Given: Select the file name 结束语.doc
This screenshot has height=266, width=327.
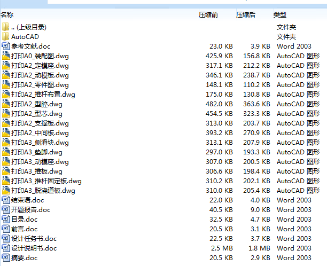Looking at the screenshot, I should (28, 200).
